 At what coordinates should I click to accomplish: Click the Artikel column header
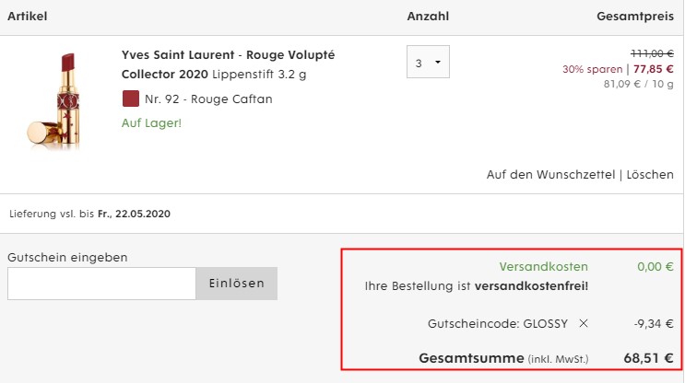pyautogui.click(x=27, y=17)
